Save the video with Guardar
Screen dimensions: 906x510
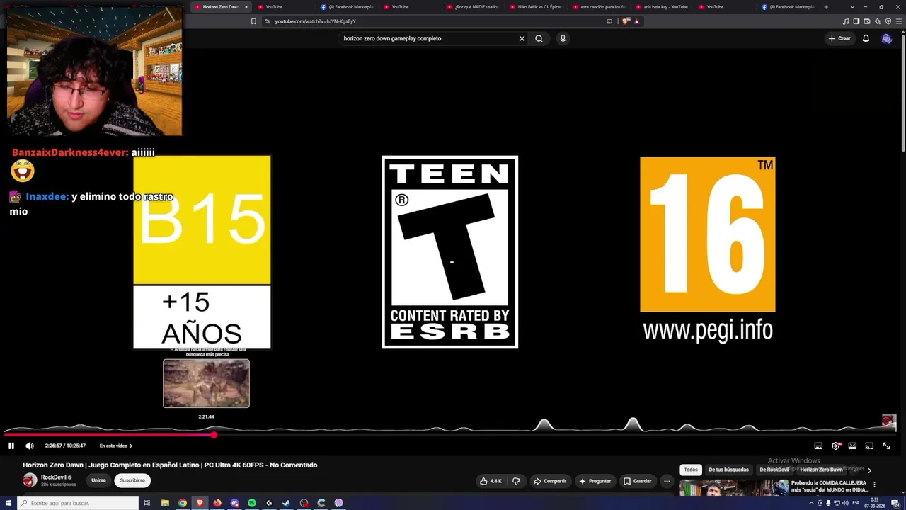click(x=637, y=481)
